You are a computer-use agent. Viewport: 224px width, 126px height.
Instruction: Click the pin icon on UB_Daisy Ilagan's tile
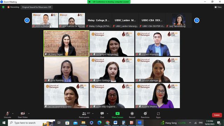[46, 54]
